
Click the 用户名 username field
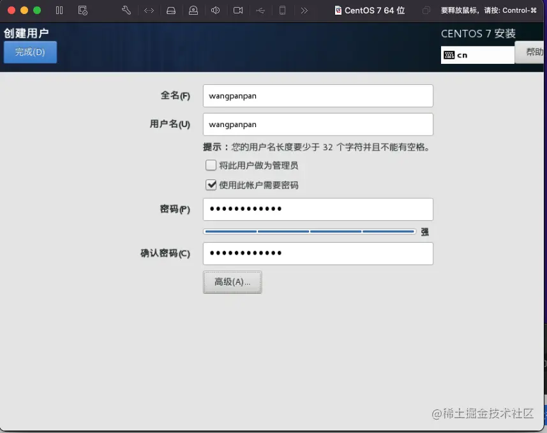point(318,125)
